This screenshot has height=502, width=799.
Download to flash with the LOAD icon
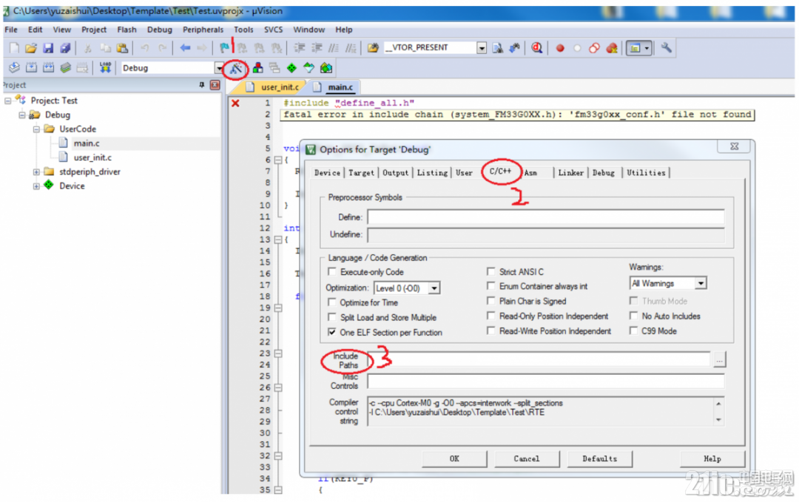tap(105, 68)
